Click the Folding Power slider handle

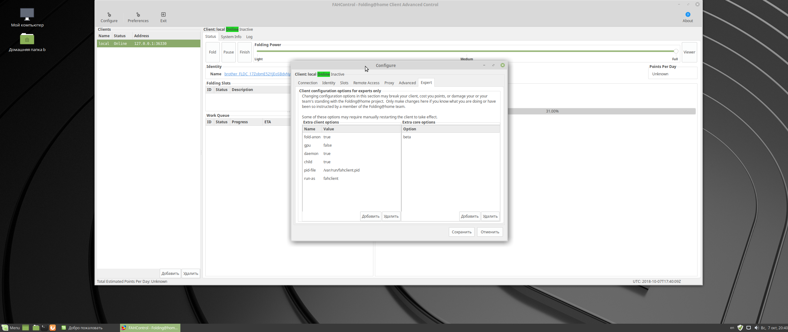click(x=676, y=51)
